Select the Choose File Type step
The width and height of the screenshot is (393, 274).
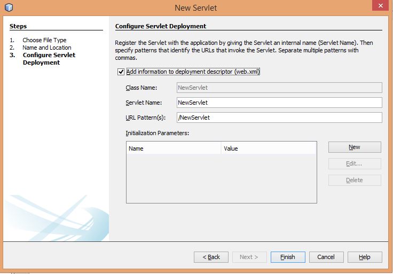(44, 40)
